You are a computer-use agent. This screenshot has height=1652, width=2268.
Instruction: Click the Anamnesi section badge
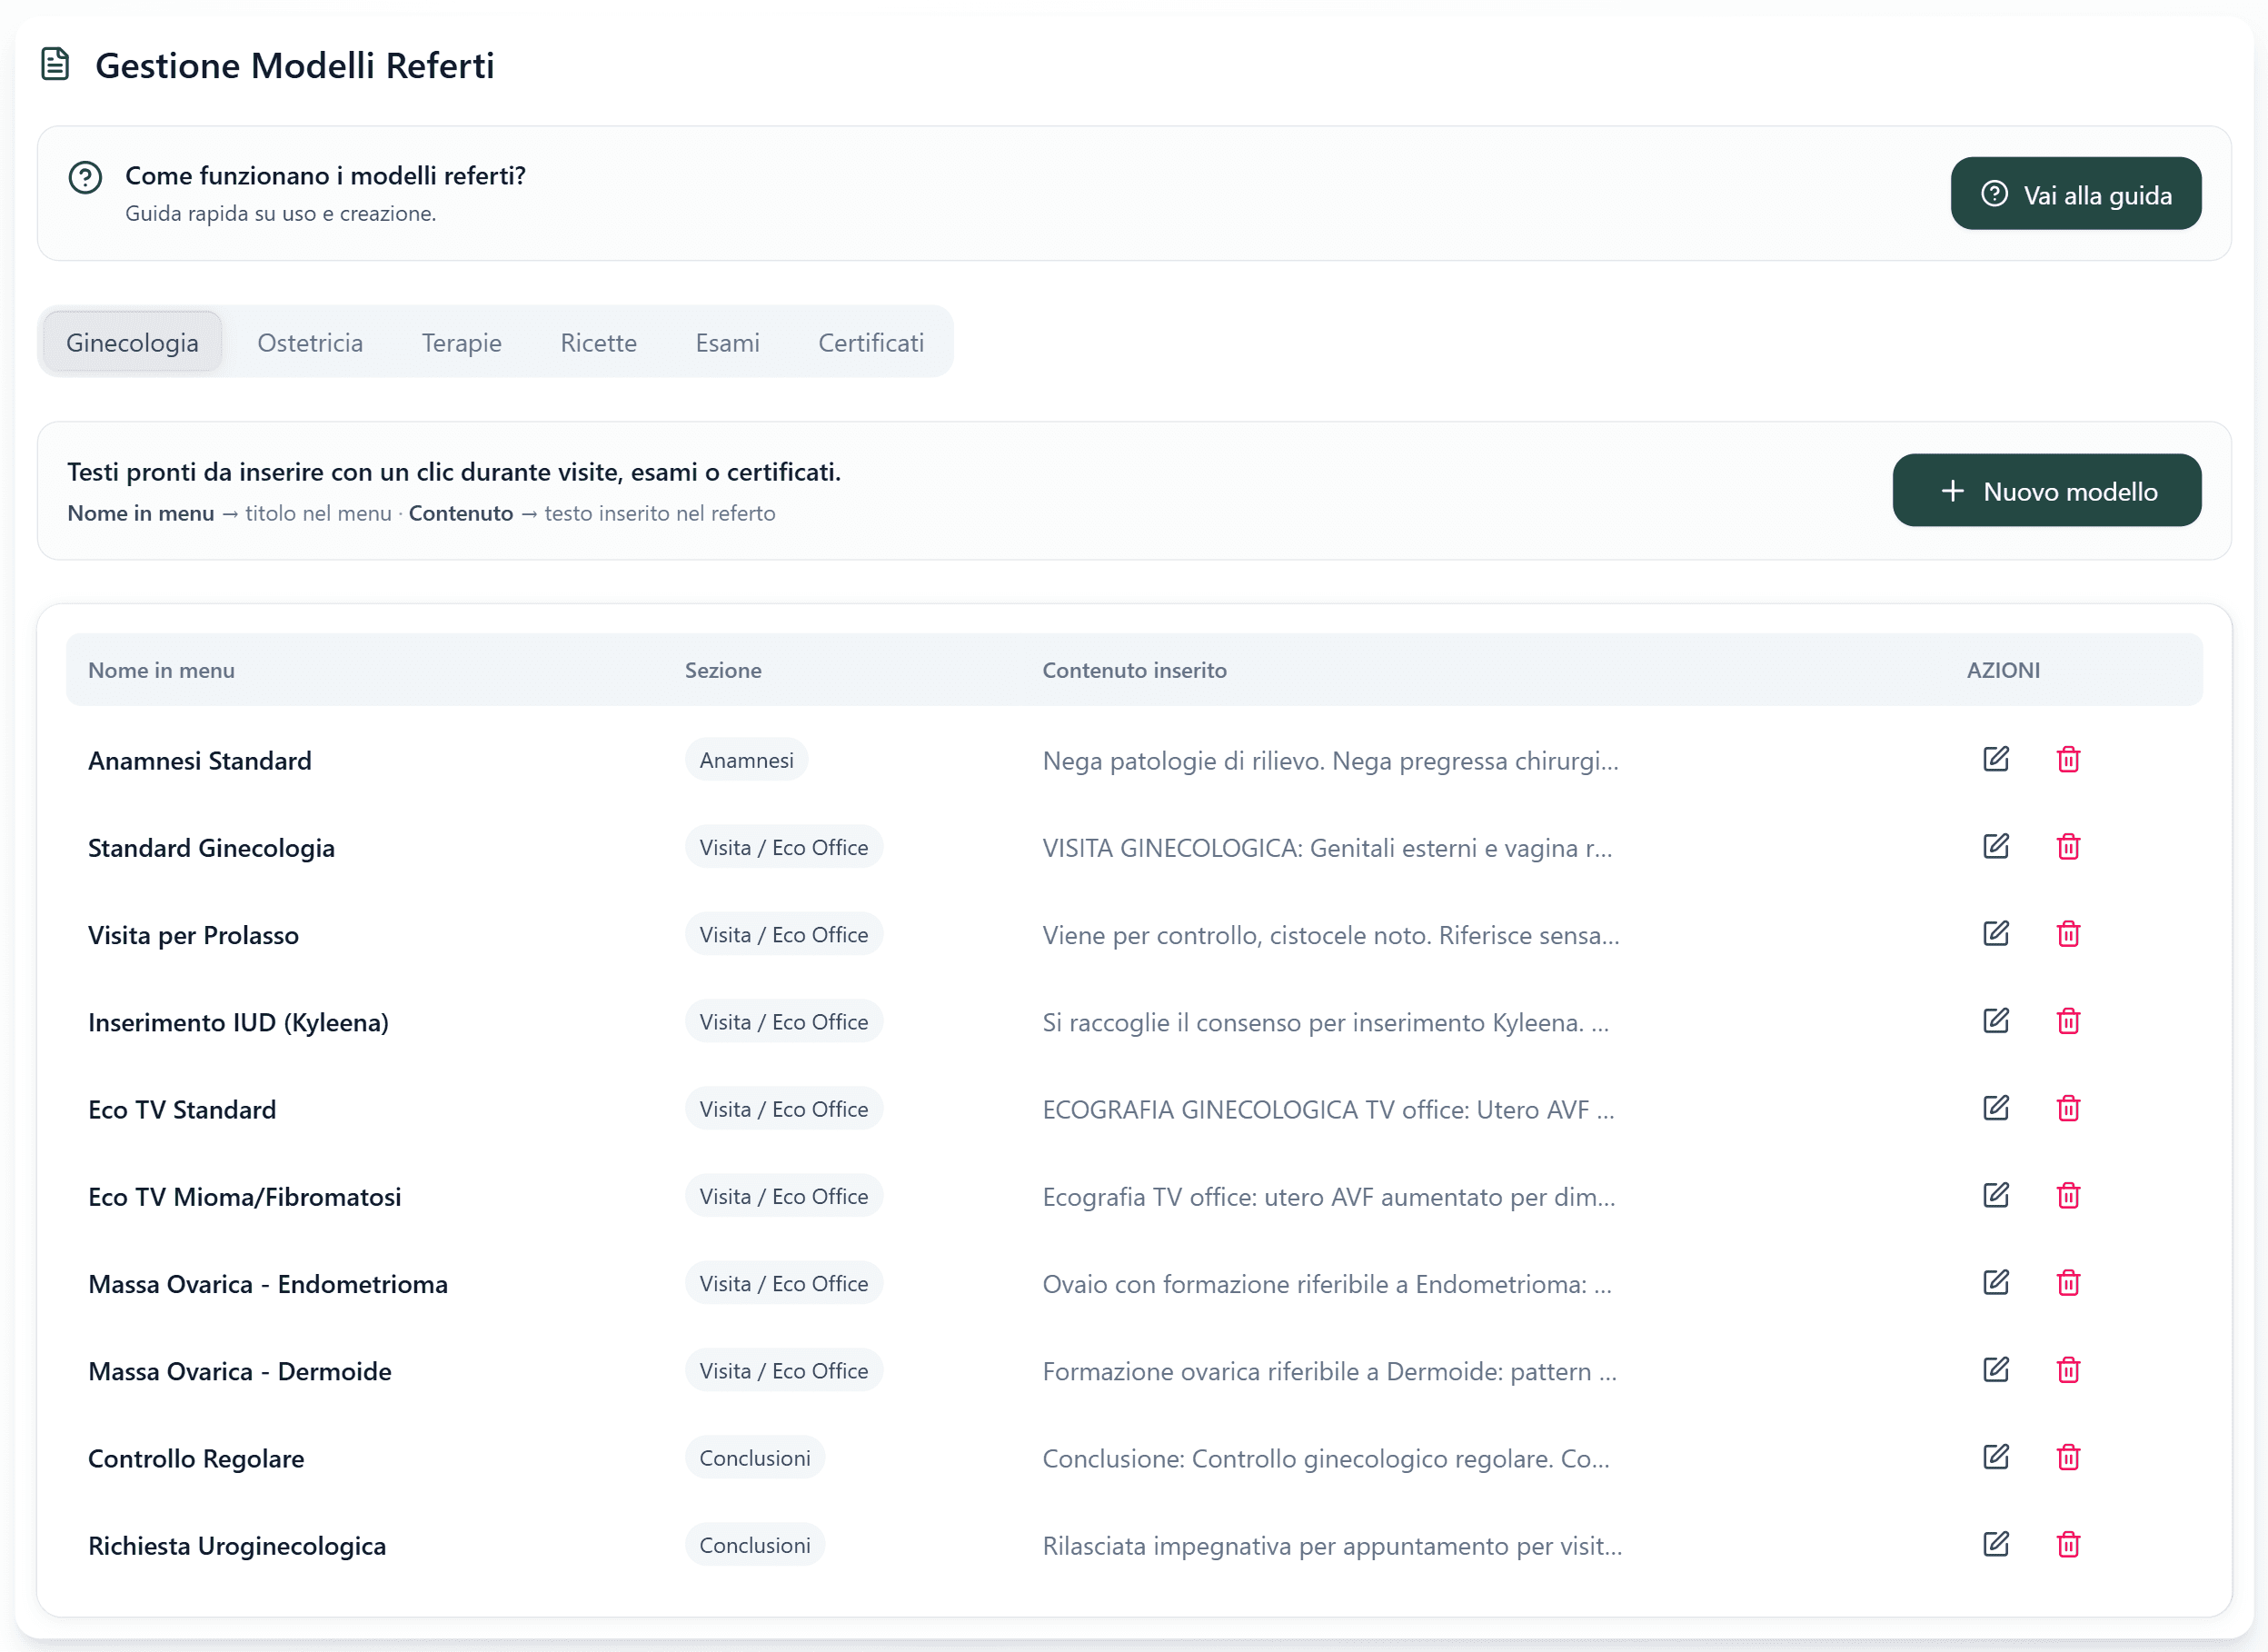746,760
